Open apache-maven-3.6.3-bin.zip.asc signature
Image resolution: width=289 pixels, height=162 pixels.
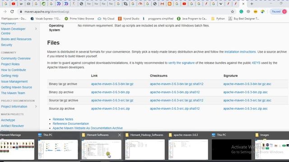coord(245,92)
